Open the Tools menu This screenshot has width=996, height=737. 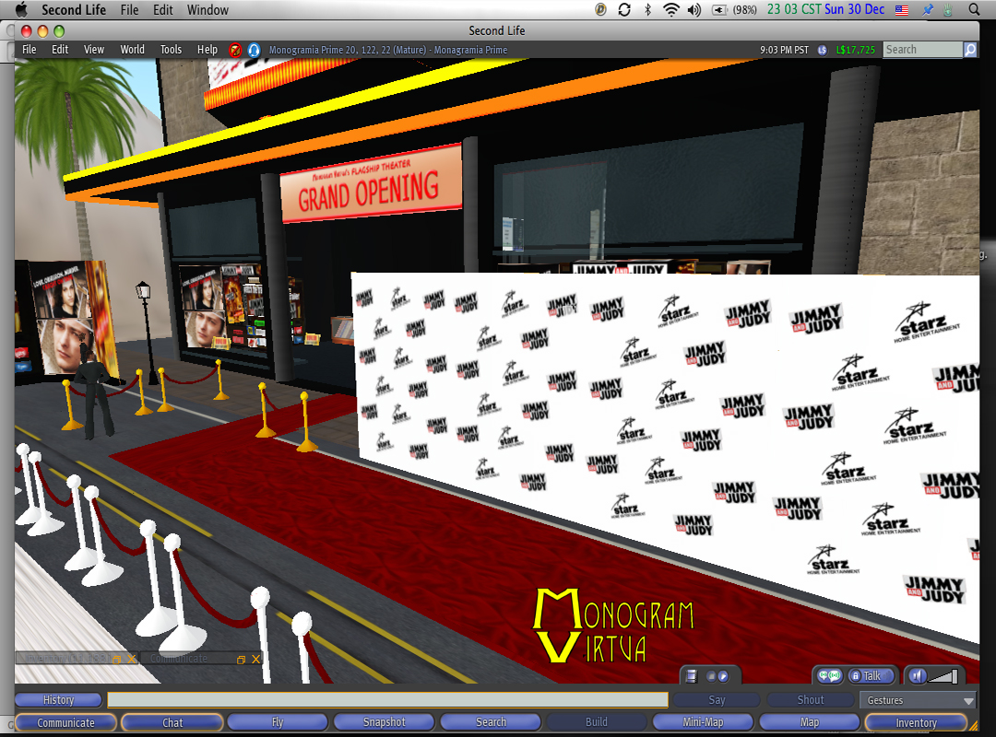(x=171, y=50)
